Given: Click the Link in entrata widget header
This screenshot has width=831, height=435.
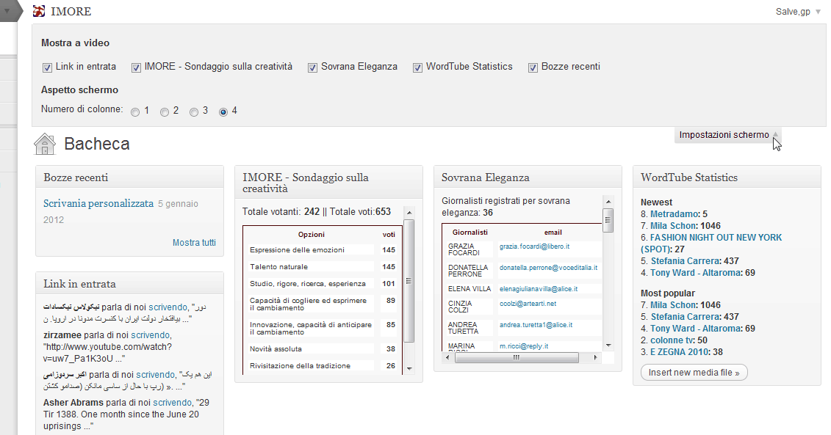Looking at the screenshot, I should [129, 284].
